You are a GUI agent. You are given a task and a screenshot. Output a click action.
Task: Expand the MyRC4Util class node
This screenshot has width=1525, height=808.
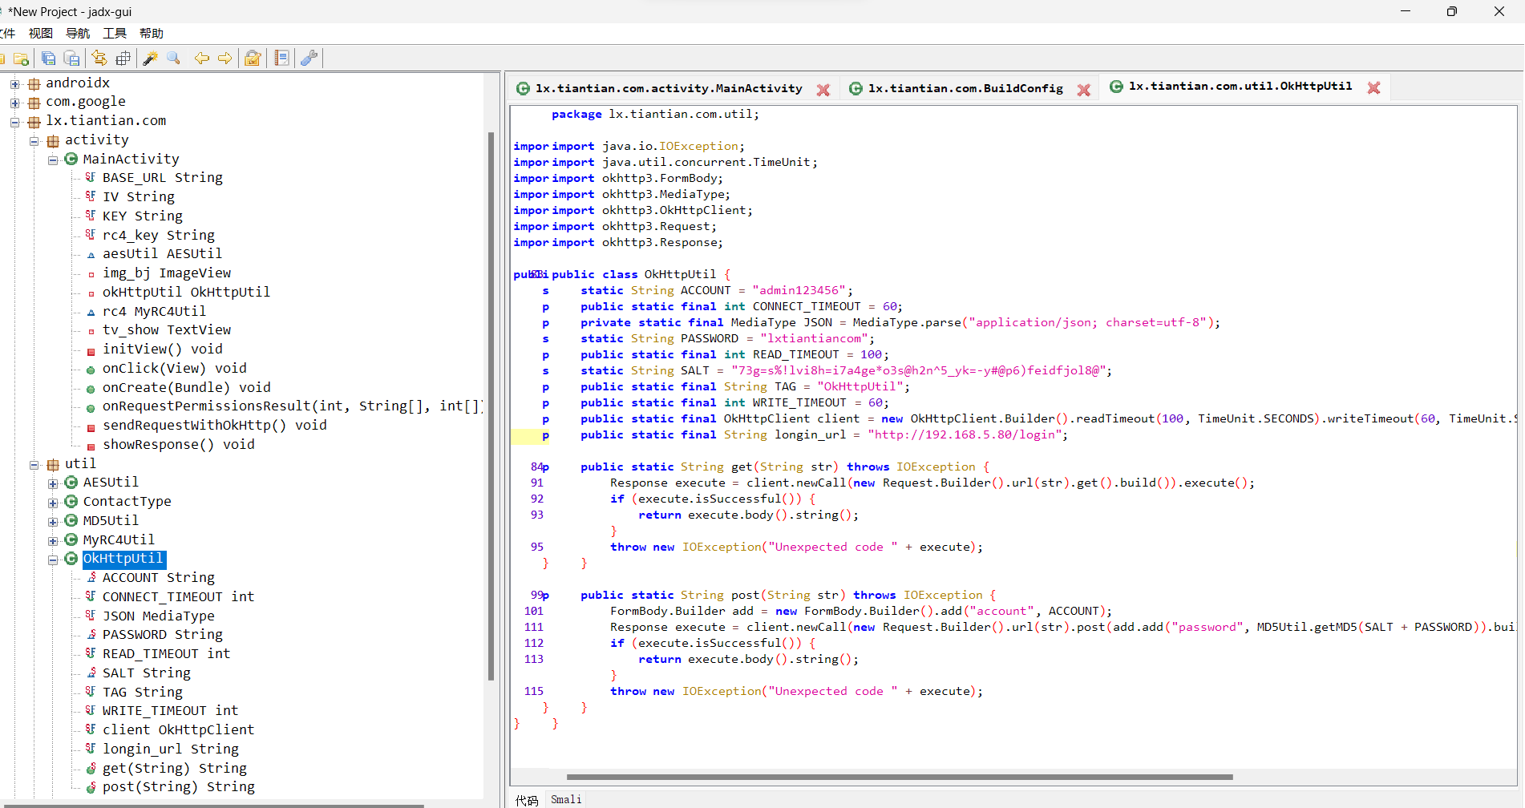click(x=53, y=541)
